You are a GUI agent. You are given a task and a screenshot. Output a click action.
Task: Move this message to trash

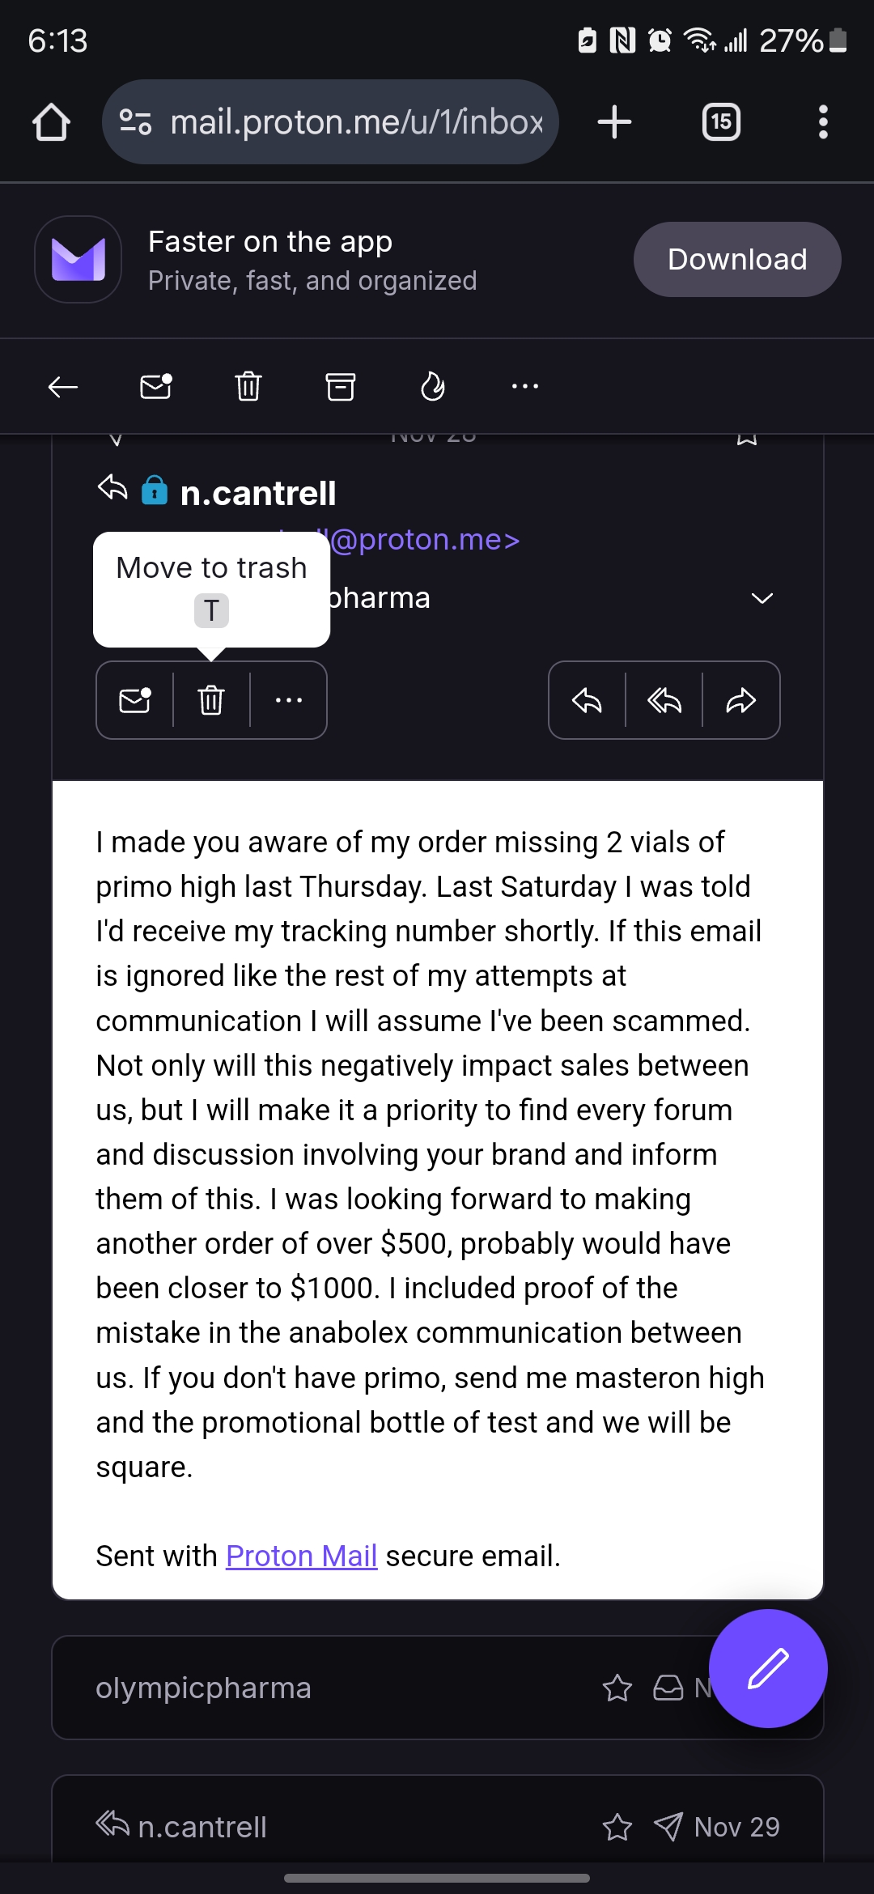coord(211,700)
